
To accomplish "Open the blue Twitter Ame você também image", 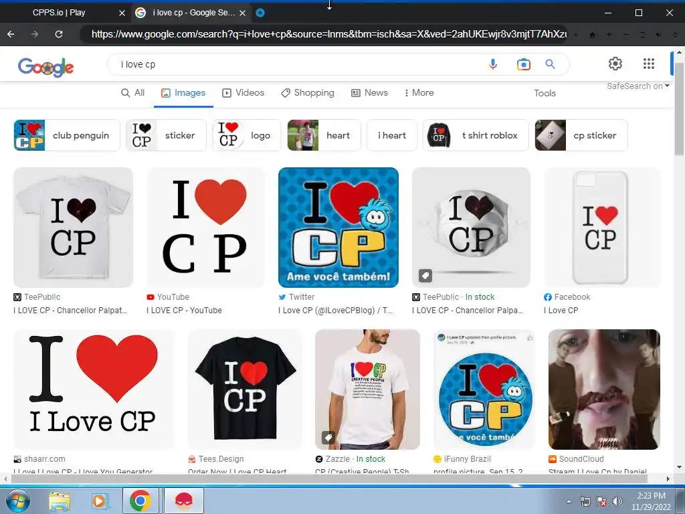I will point(338,228).
